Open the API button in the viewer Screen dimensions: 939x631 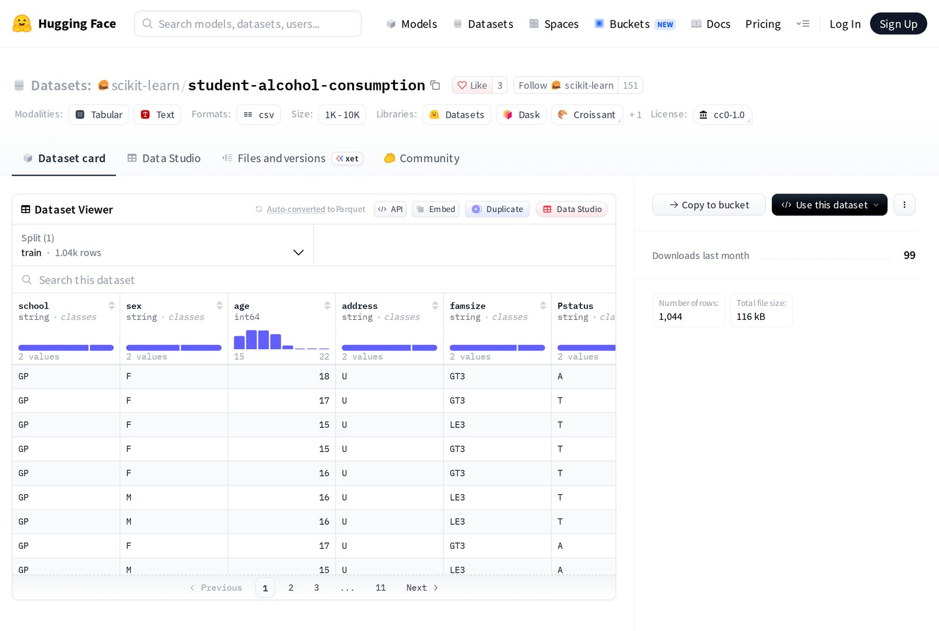pyautogui.click(x=390, y=209)
